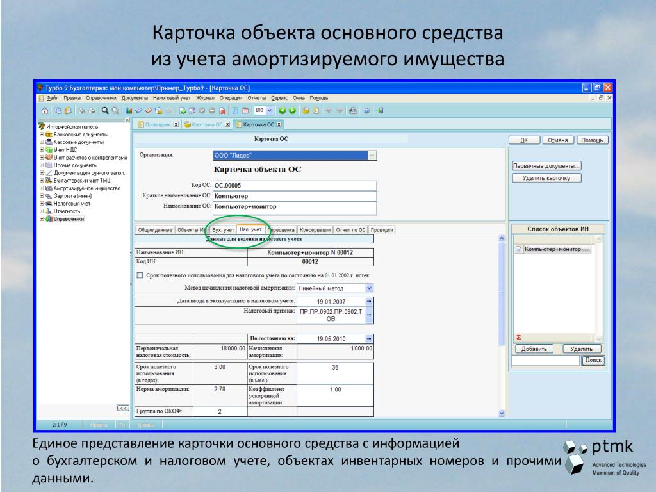The height and width of the screenshot is (492, 656).
Task: Click the green forward arrow in toolbar
Action: tap(292, 111)
